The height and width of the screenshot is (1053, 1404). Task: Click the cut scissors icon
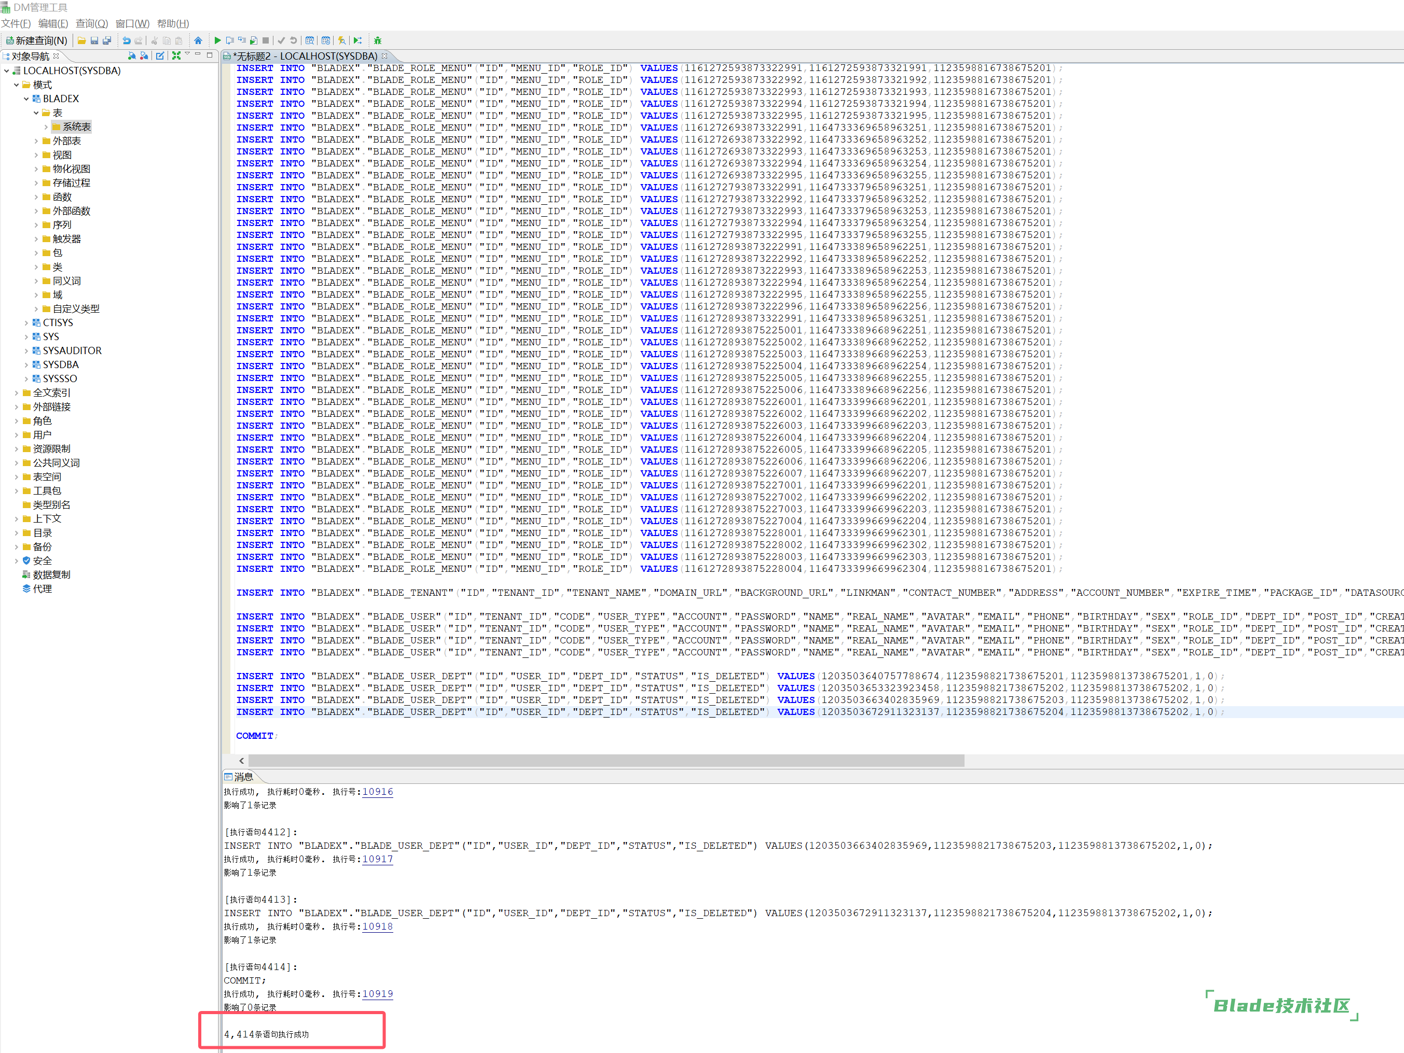coord(154,40)
